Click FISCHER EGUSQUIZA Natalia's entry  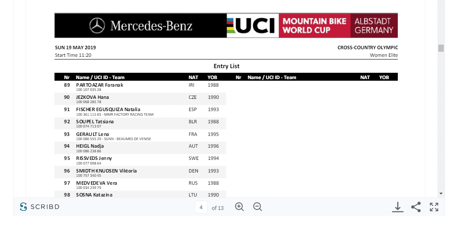tap(108, 109)
